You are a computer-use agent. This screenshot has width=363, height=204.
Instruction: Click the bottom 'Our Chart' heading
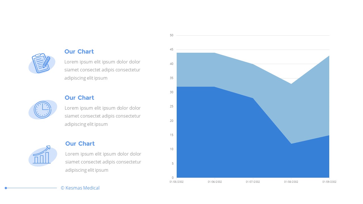click(x=80, y=144)
